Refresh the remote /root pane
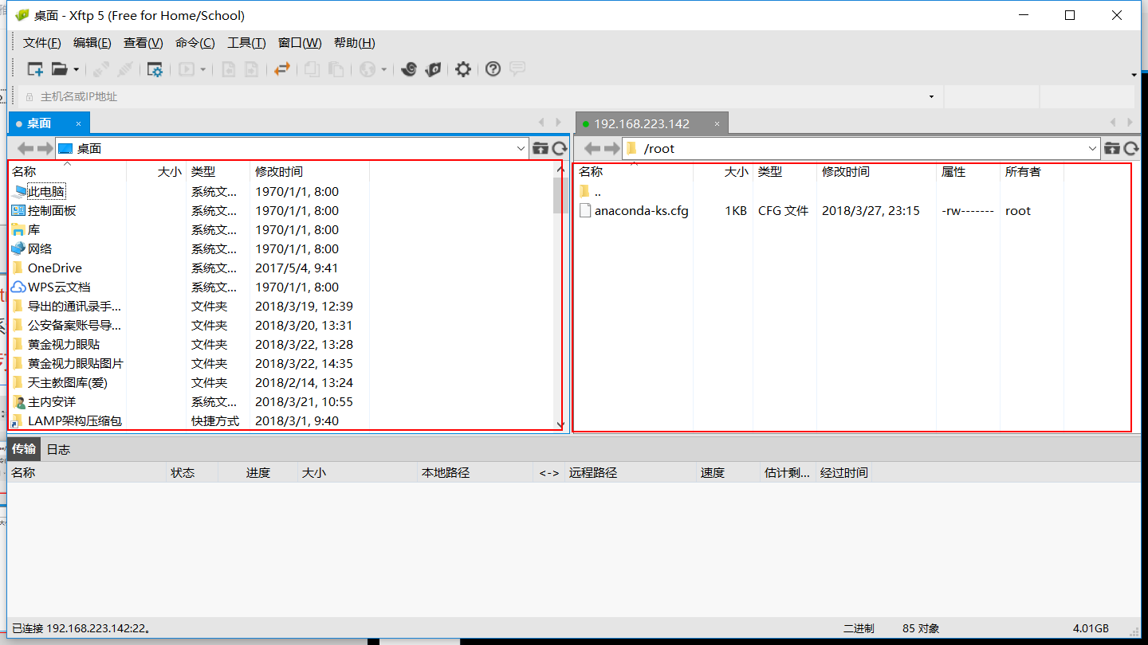Image resolution: width=1148 pixels, height=645 pixels. coord(1131,148)
